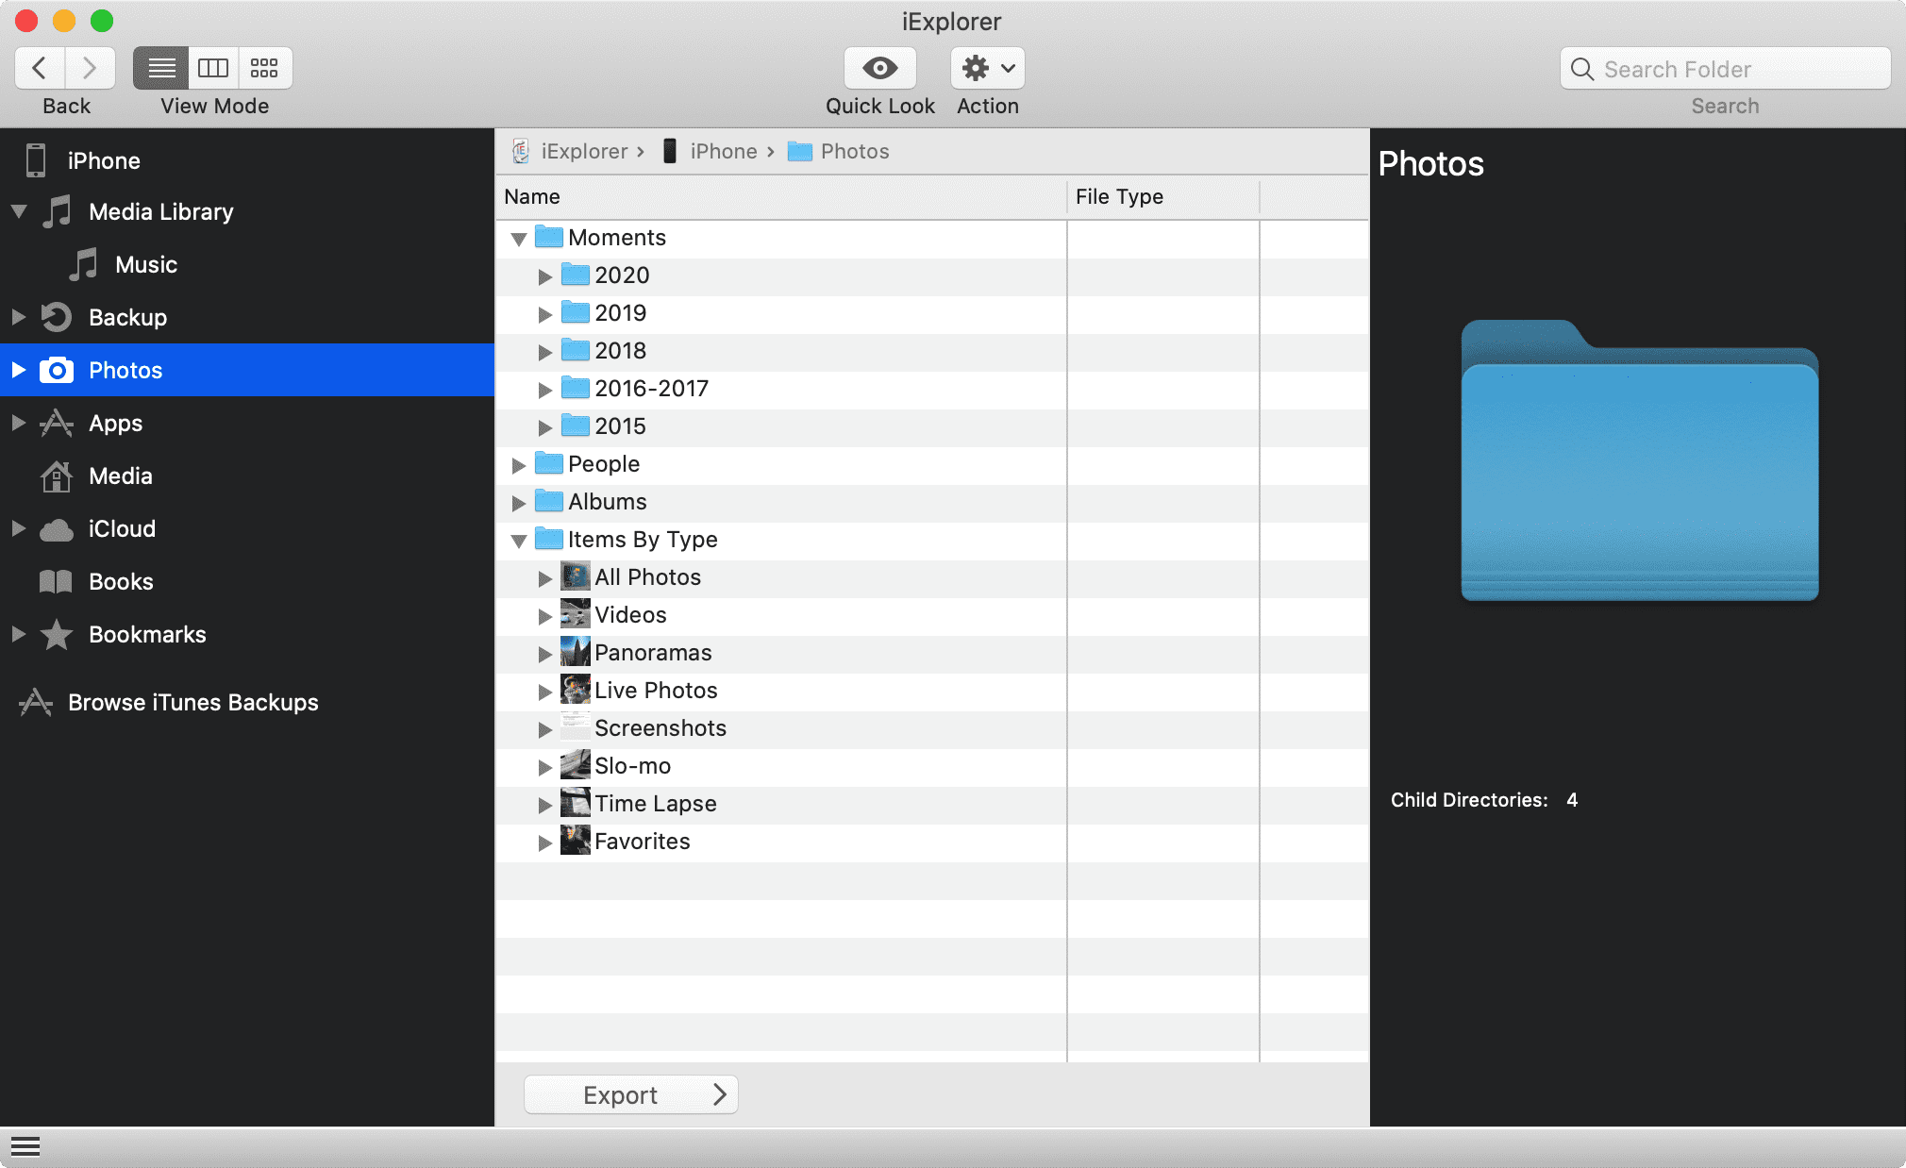Screen dimensions: 1906x1168
Task: Select the Screenshots row
Action: (932, 728)
